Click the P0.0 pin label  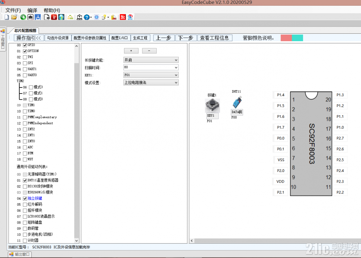[281, 138]
